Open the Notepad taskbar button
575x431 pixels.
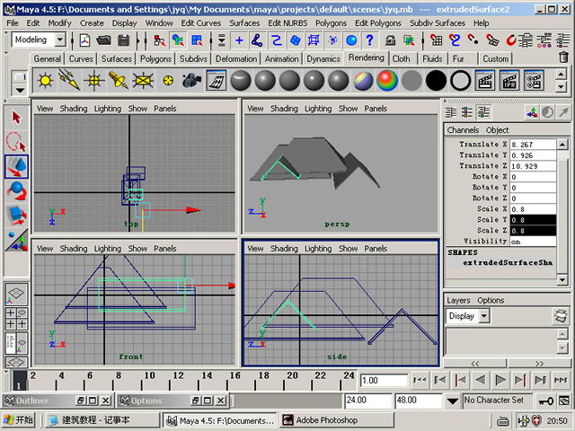pos(102,420)
